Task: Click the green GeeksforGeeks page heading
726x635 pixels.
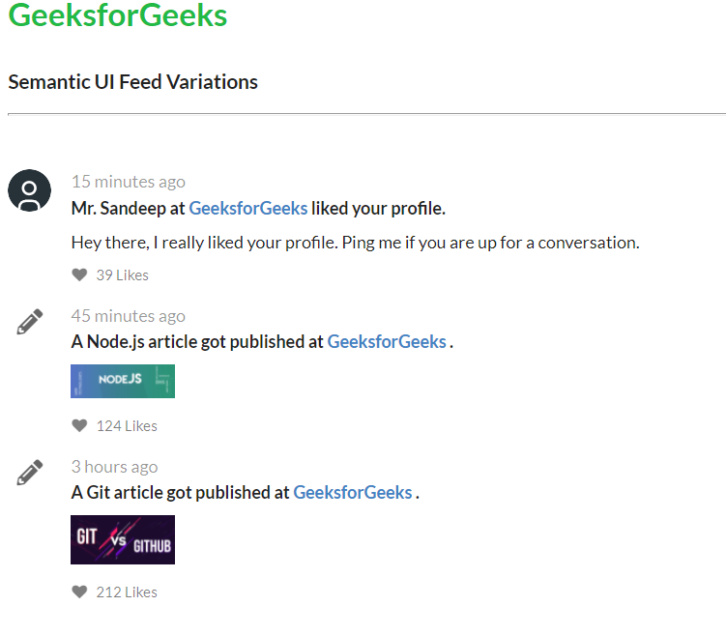Action: (117, 15)
